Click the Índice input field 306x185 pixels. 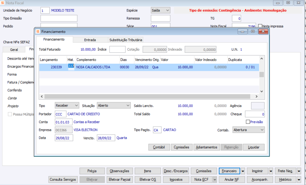click(x=117, y=49)
